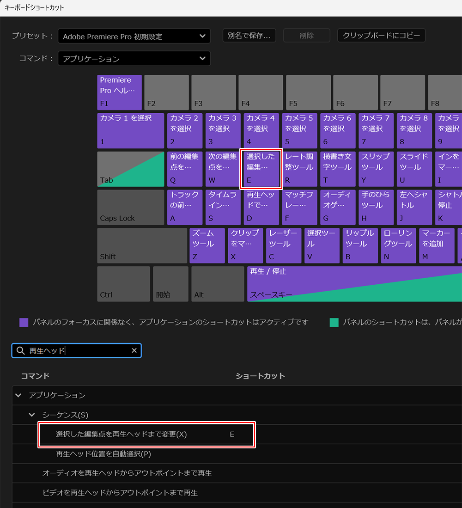Click the Ctrl modifier key
The width and height of the screenshot is (462, 508).
[x=123, y=283]
